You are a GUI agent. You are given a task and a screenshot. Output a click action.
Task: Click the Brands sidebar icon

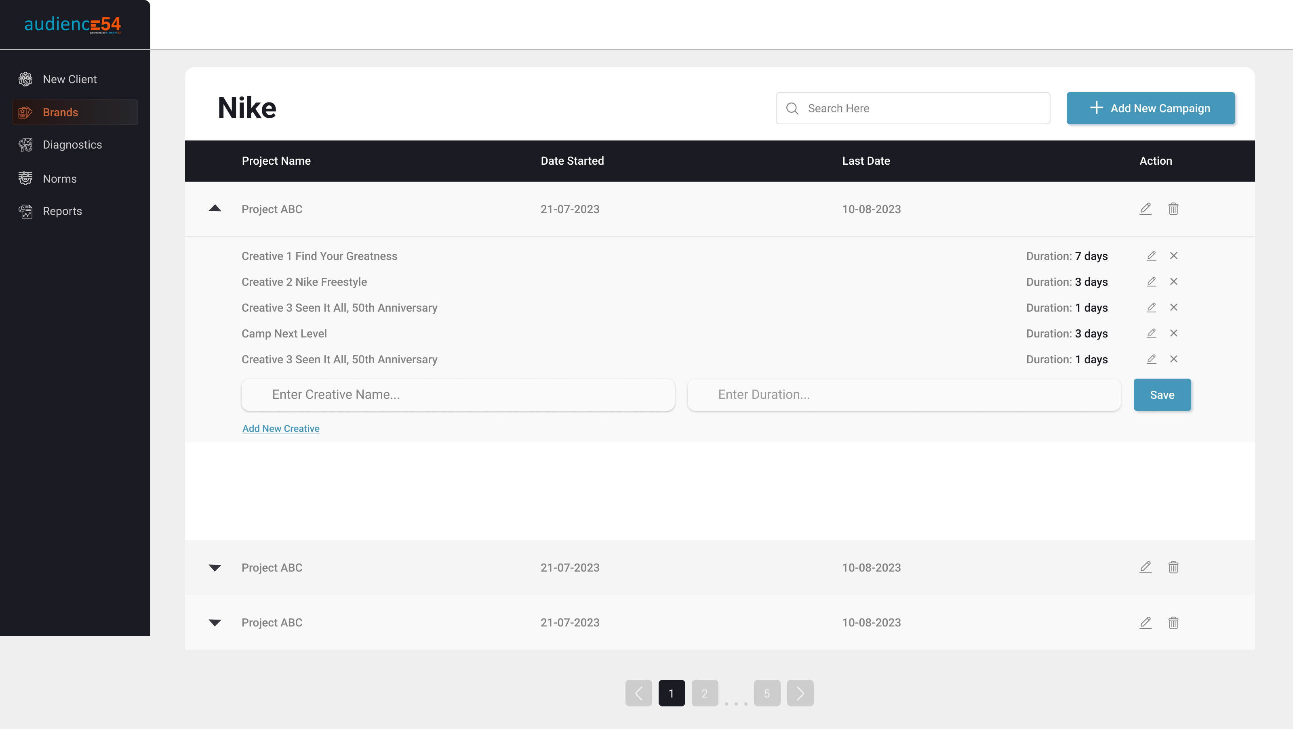point(25,112)
